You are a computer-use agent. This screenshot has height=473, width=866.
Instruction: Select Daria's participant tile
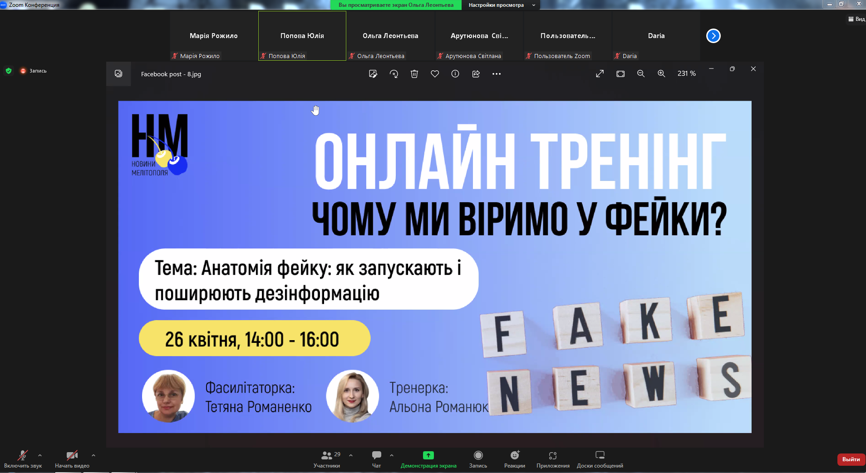click(655, 35)
